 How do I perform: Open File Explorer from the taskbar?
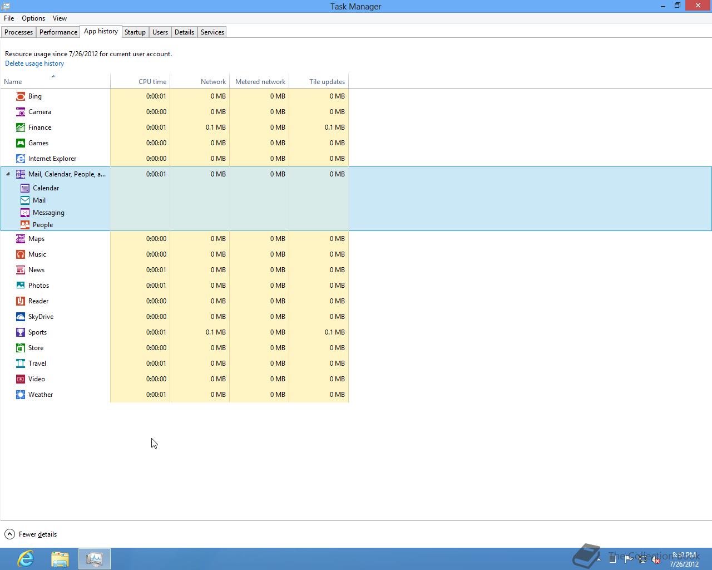coord(60,559)
